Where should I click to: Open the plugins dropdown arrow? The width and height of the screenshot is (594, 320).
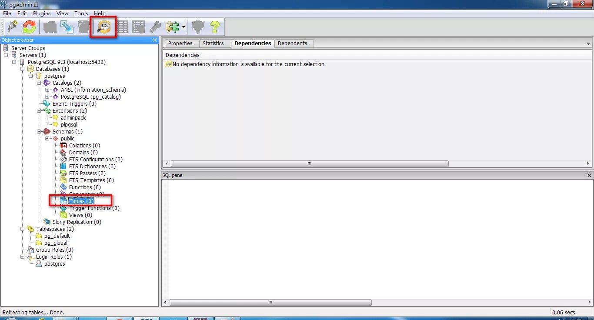point(184,27)
